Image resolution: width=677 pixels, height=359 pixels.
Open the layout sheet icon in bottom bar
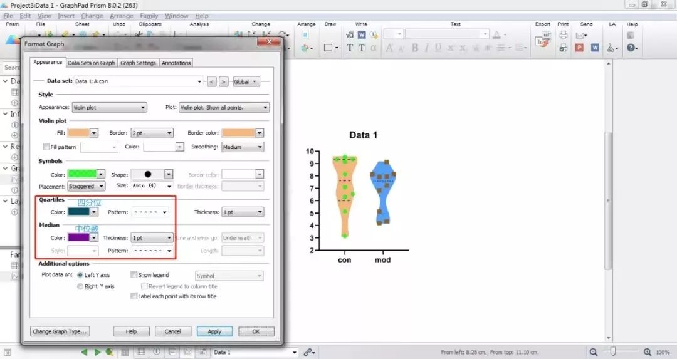203,351
